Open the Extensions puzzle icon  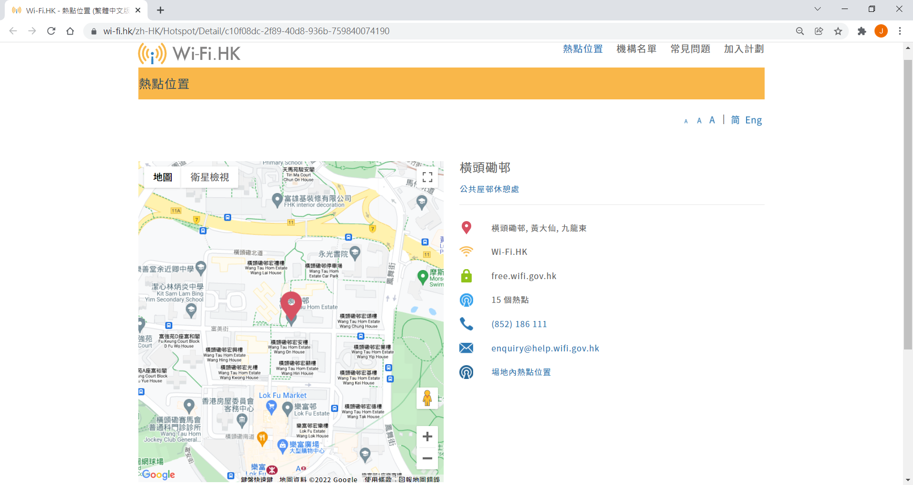tap(862, 31)
